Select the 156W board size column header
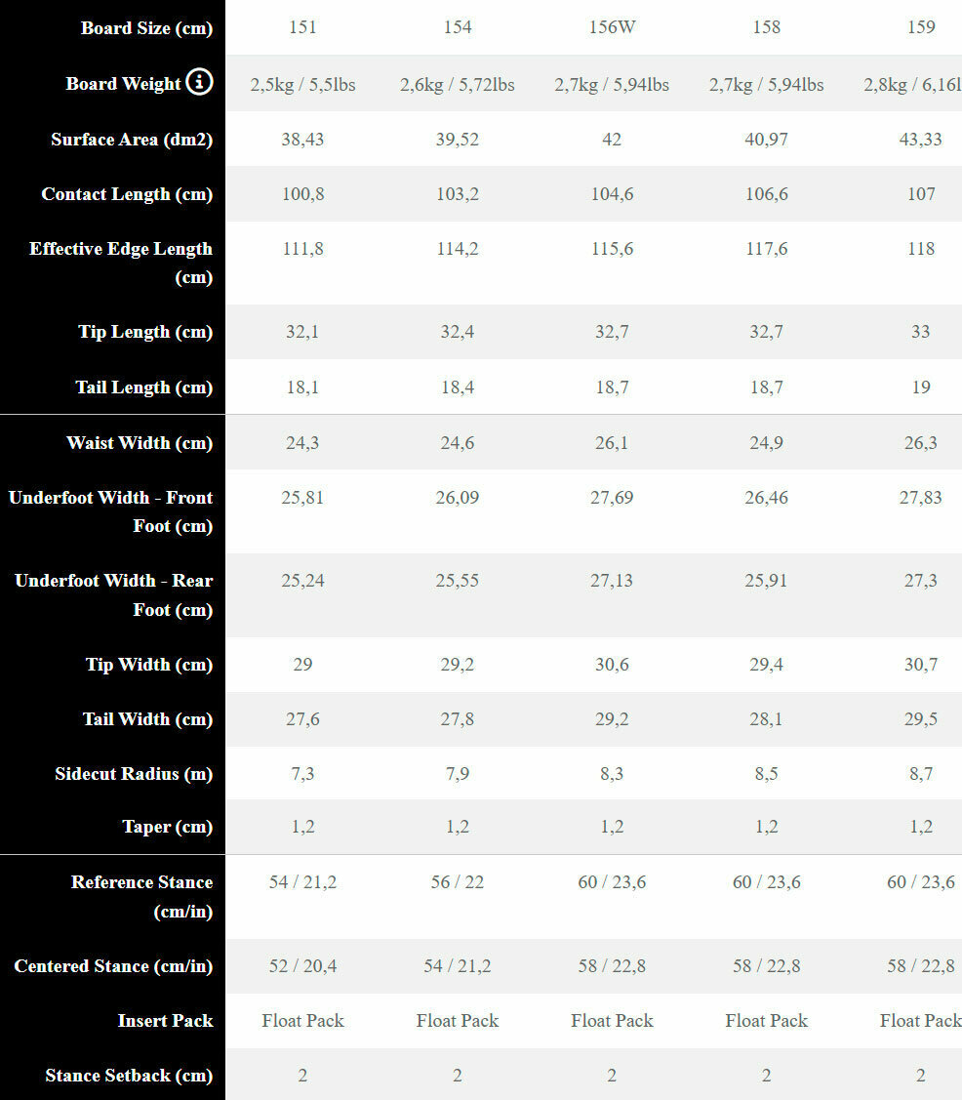 (x=612, y=27)
